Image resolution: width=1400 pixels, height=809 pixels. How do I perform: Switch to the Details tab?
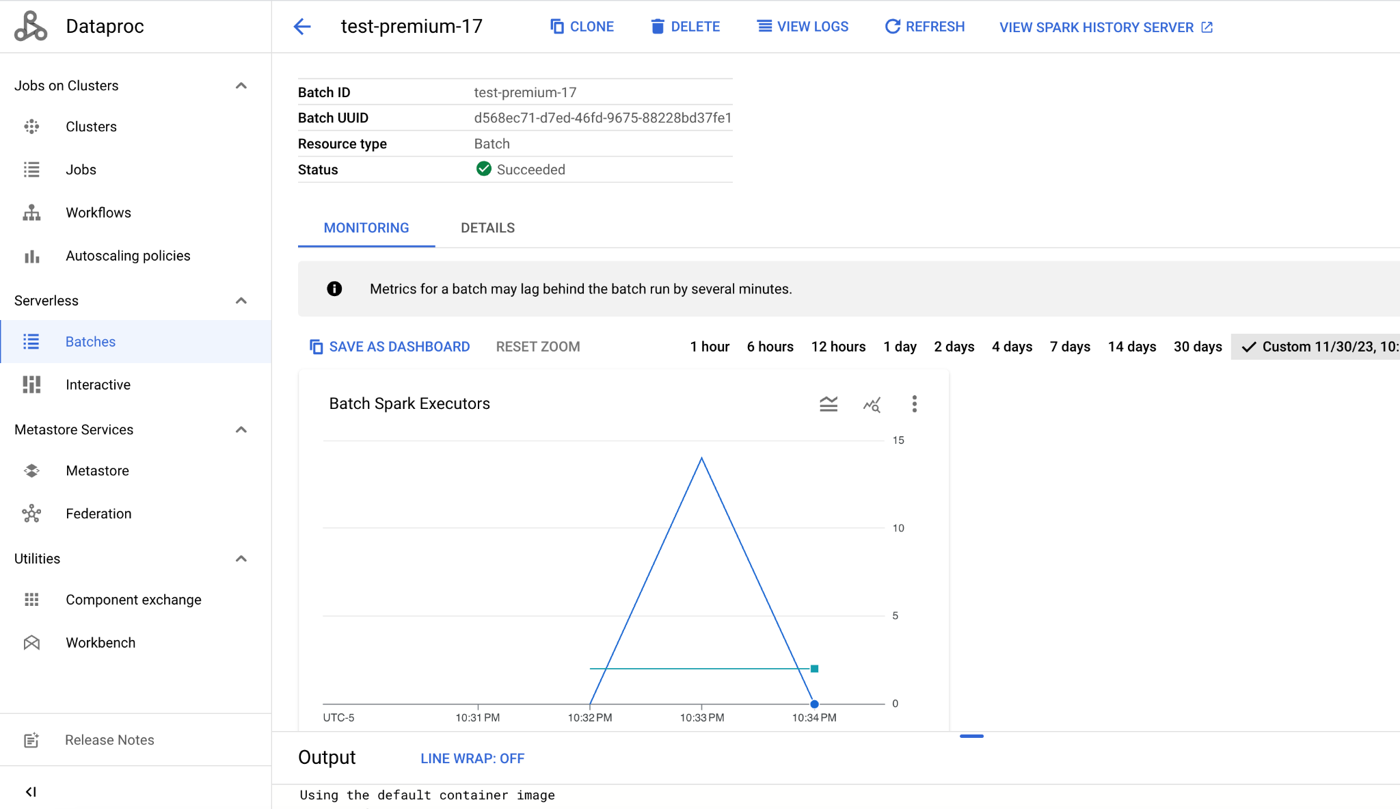pos(487,227)
